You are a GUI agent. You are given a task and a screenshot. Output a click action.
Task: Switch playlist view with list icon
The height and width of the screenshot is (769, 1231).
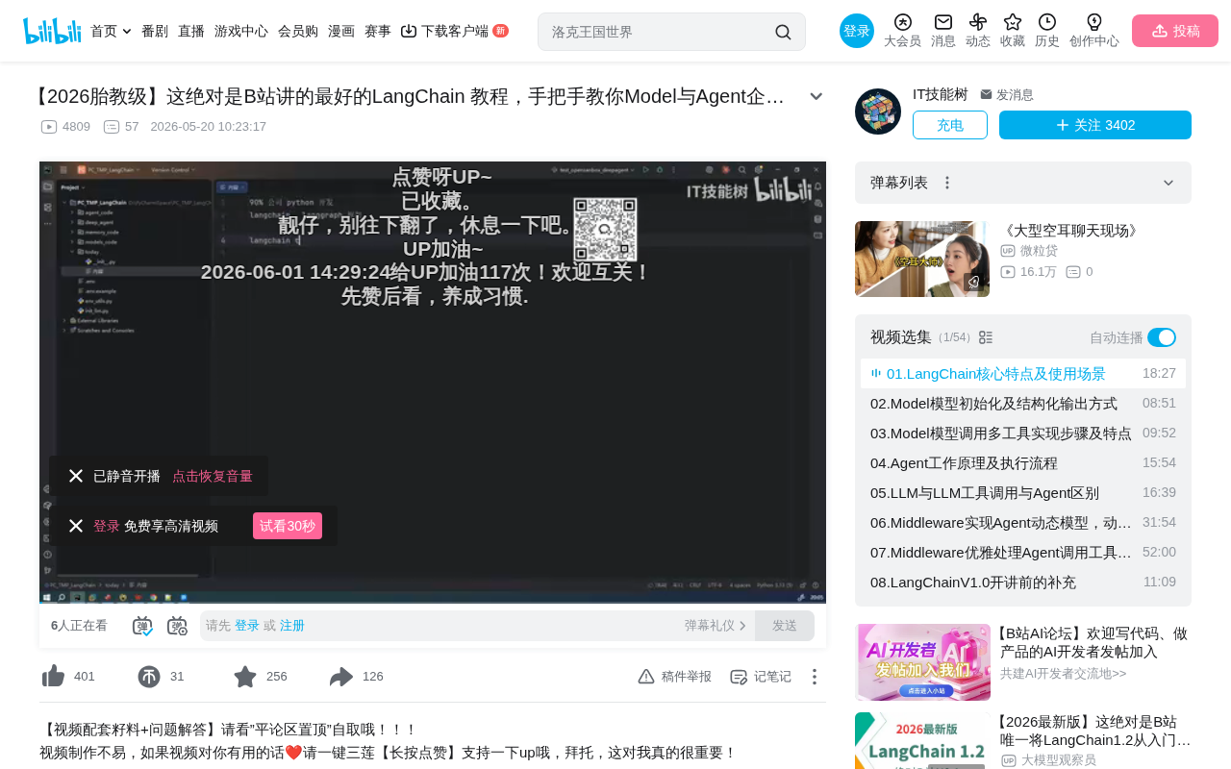[x=986, y=337]
